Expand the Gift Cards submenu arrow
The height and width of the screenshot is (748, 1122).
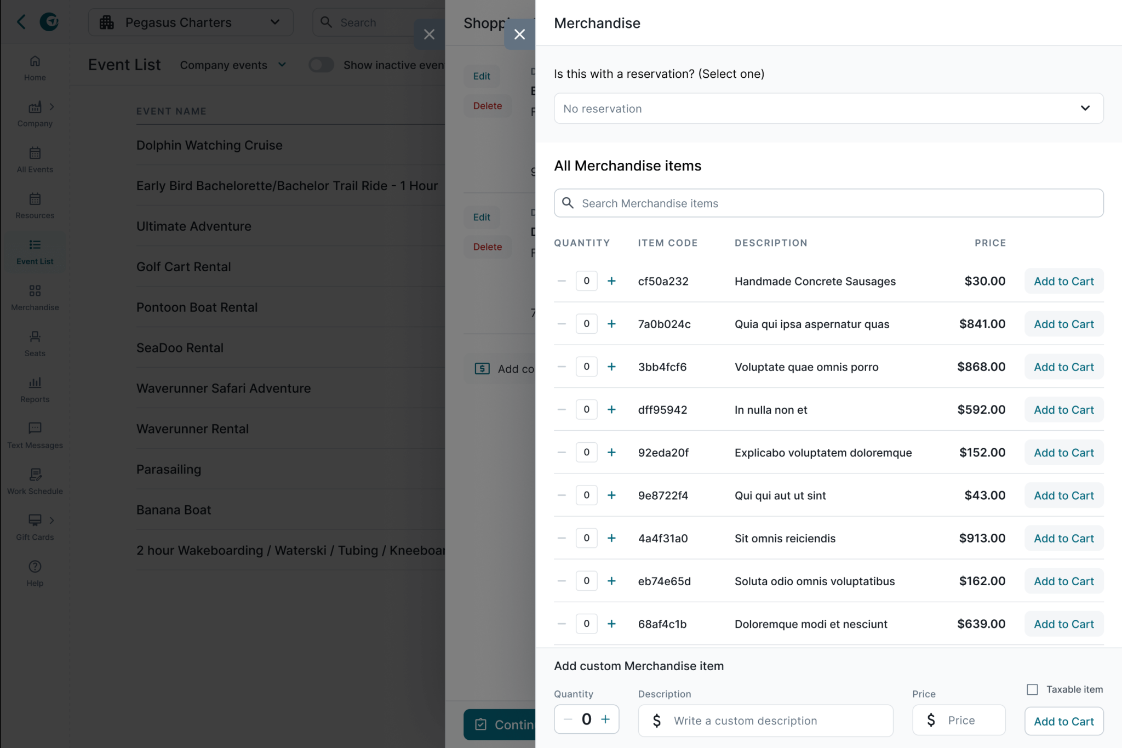pos(52,520)
